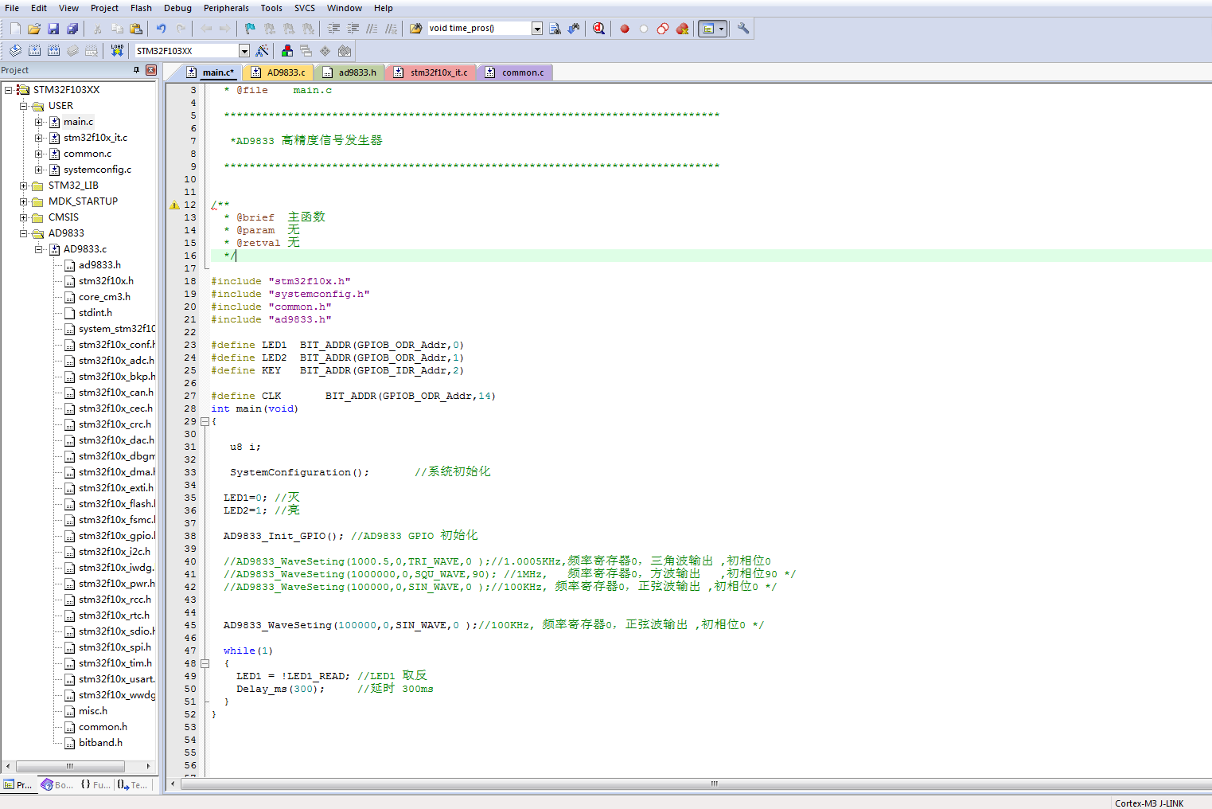Open the SVCS menu
Viewport: 1212px width, 809px height.
pyautogui.click(x=305, y=8)
